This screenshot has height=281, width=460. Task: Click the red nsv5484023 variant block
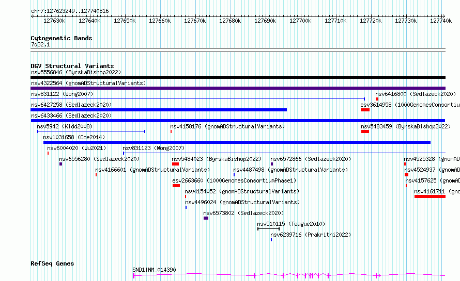[x=175, y=164]
